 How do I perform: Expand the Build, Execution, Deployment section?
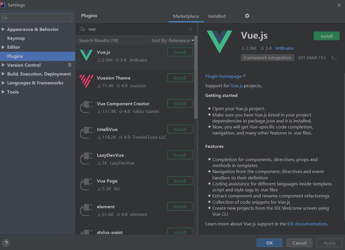tap(3, 74)
